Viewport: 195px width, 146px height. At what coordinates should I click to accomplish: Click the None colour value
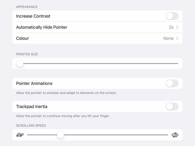click(168, 38)
